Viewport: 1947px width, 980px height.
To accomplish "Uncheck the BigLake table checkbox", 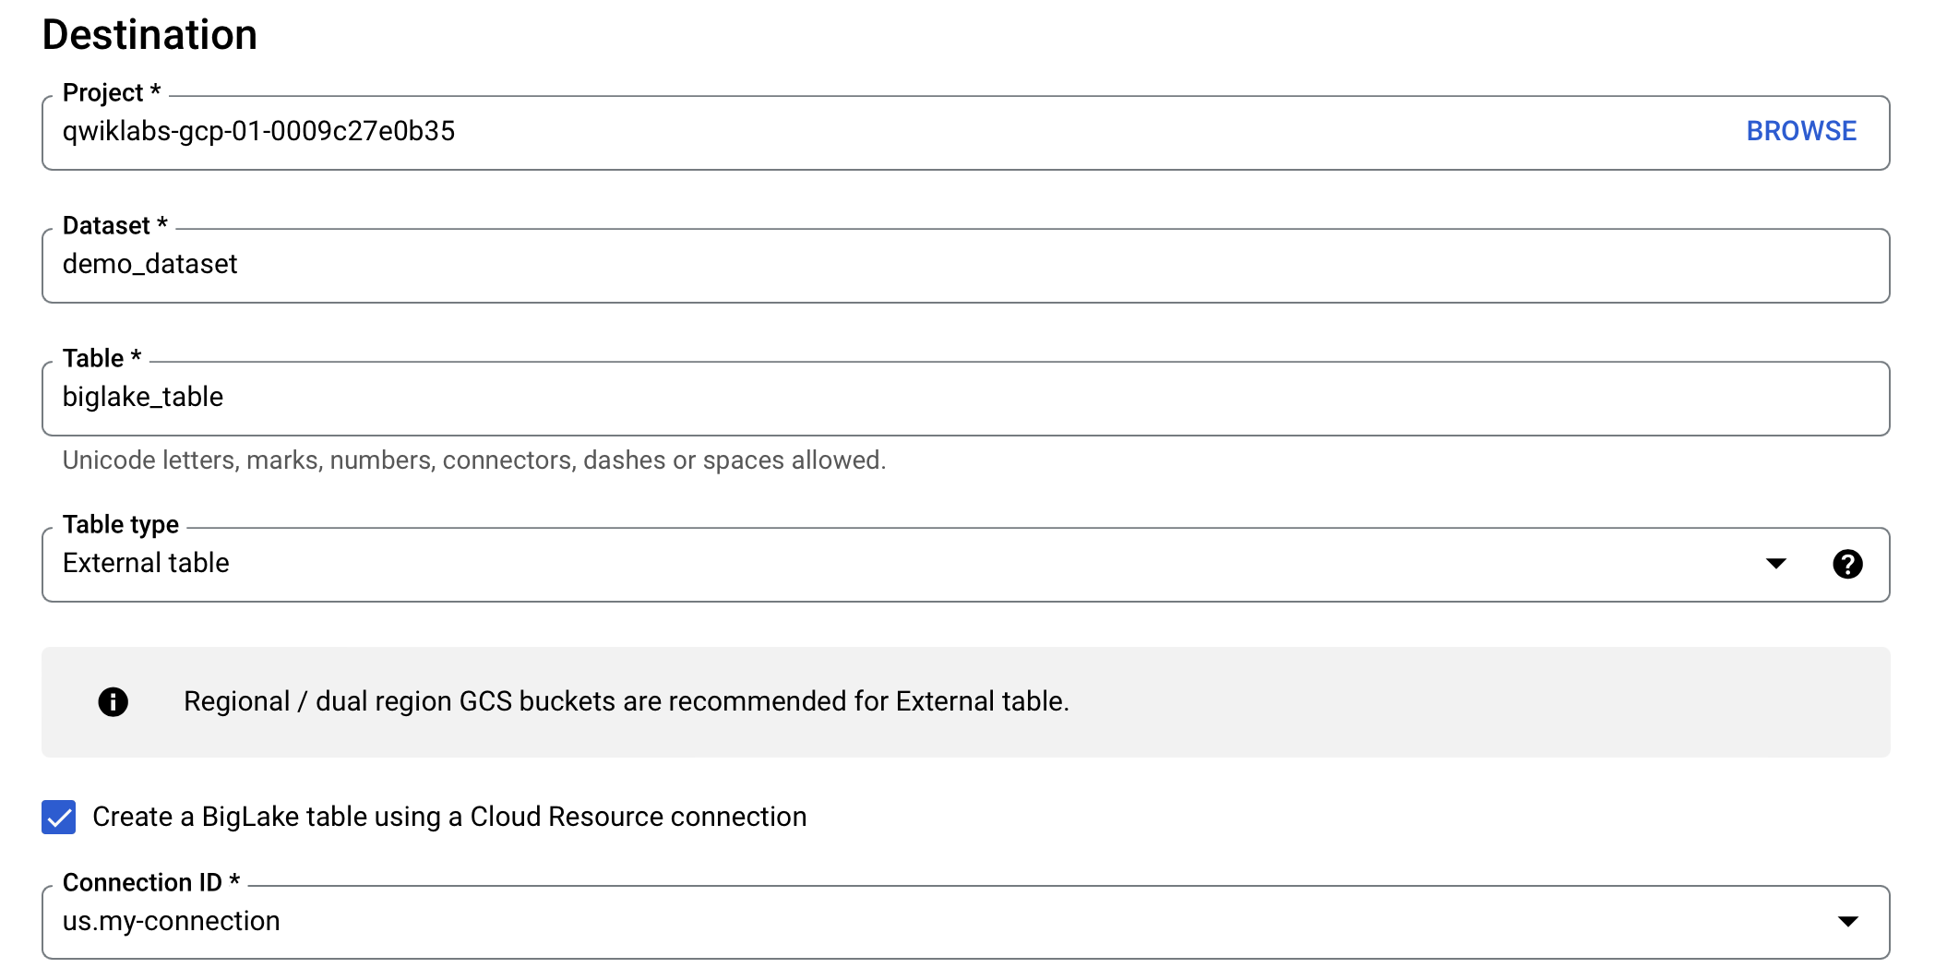I will (59, 818).
